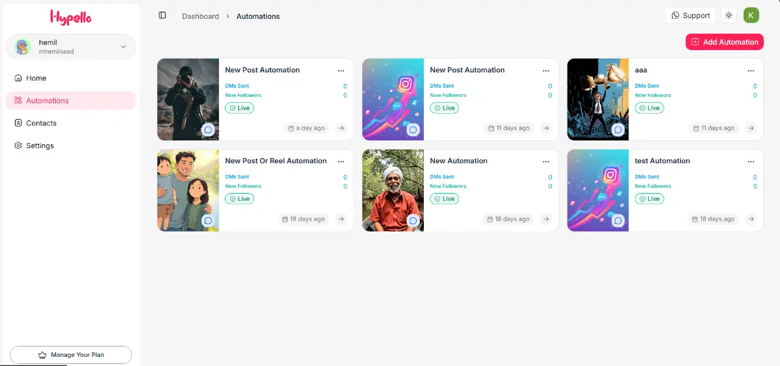Toggle the sidebar collapse icon
Image resolution: width=780 pixels, height=366 pixels.
[x=162, y=16]
